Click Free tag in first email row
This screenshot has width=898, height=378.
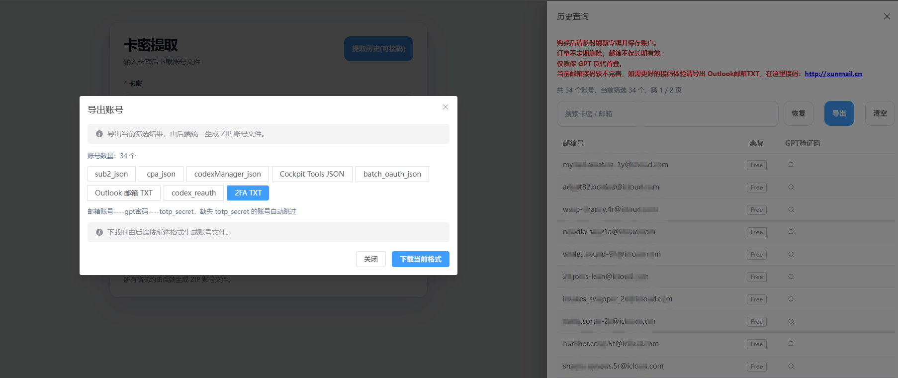point(757,165)
